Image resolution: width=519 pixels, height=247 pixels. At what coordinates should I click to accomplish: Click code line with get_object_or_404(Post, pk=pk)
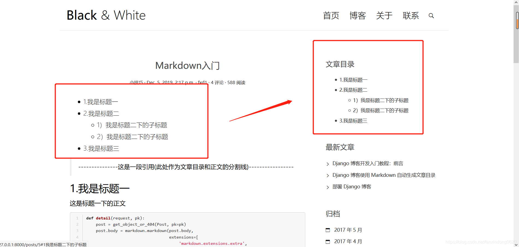tap(141, 224)
